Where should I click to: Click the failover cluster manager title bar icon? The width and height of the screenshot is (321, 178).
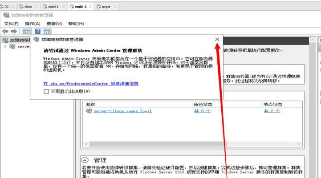coord(6,15)
